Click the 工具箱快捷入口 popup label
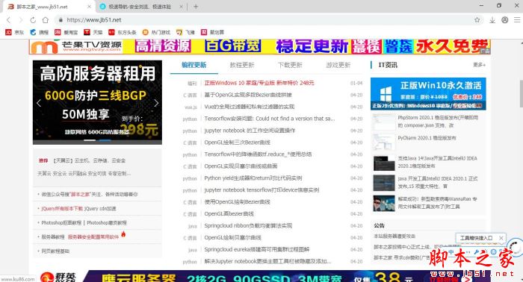 click(477, 238)
